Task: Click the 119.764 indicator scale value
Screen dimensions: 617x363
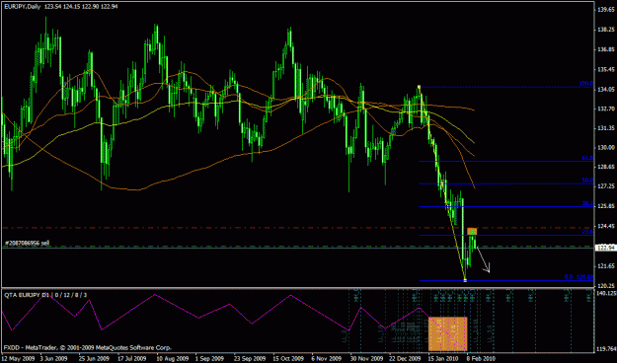Action: click(606, 348)
